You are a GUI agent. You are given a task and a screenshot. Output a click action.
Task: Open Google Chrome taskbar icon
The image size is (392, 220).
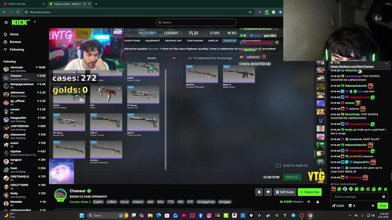[x=310, y=216]
